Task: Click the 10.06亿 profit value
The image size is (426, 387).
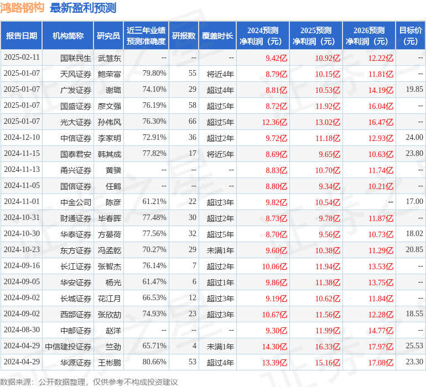Action: coord(274,266)
